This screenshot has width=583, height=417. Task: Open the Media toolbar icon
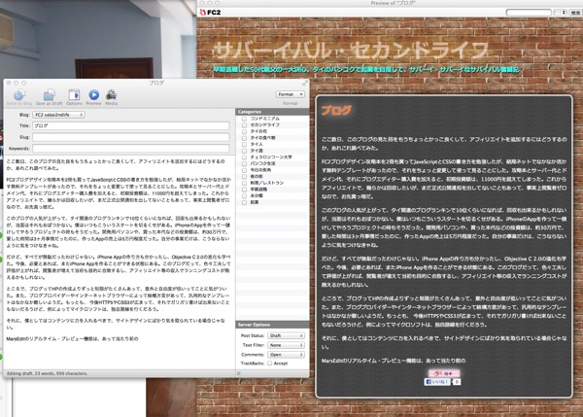pyautogui.click(x=111, y=95)
